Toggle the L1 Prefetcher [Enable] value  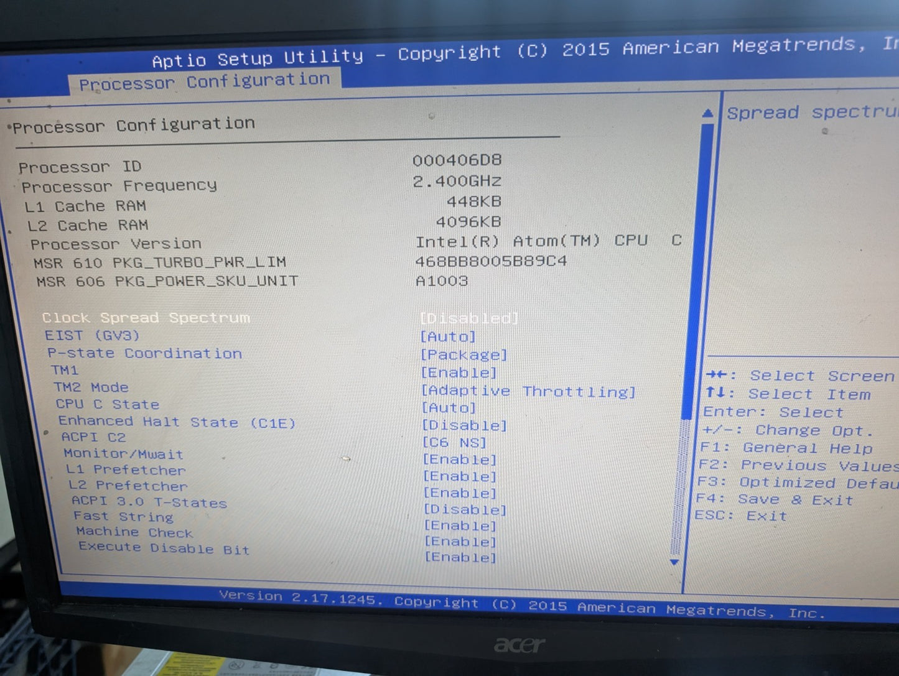(x=460, y=476)
